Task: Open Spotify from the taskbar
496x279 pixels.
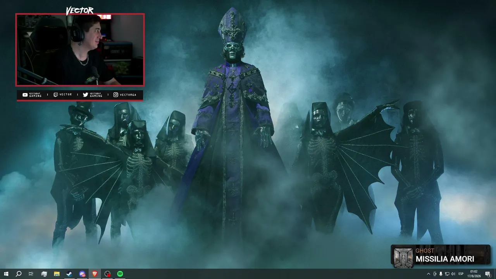Action: [120, 274]
